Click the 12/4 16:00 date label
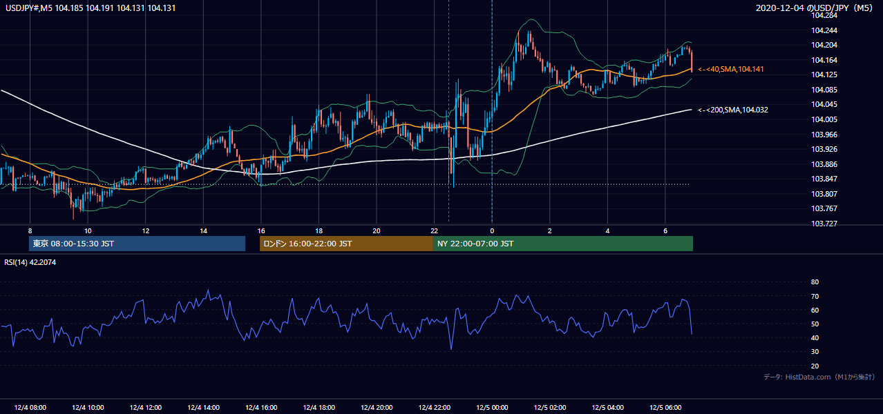The image size is (883, 414). (260, 408)
